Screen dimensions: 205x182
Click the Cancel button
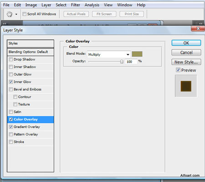186,53
